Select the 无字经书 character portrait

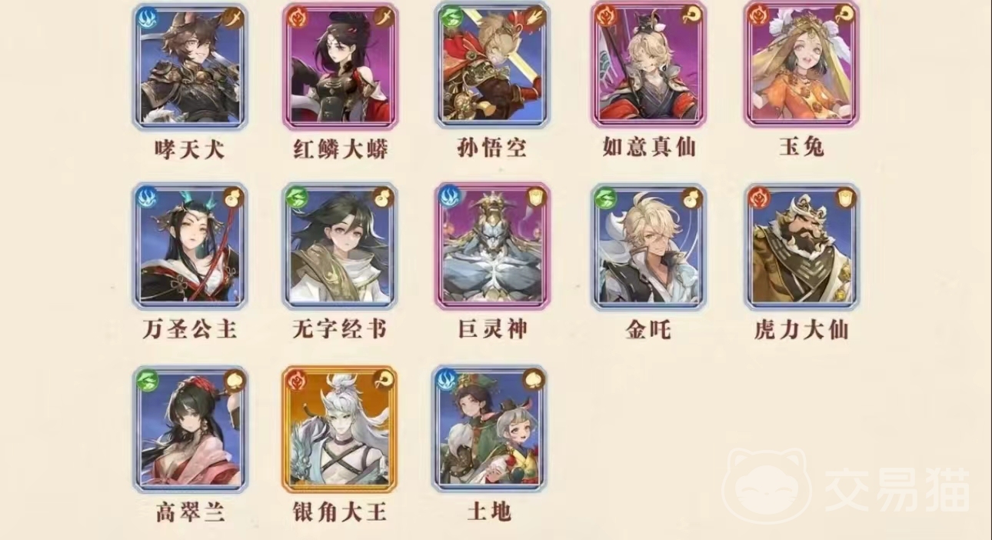[x=340, y=246]
